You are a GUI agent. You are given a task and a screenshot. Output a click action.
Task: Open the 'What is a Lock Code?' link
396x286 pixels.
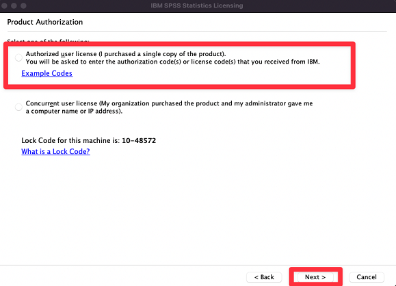(55, 151)
